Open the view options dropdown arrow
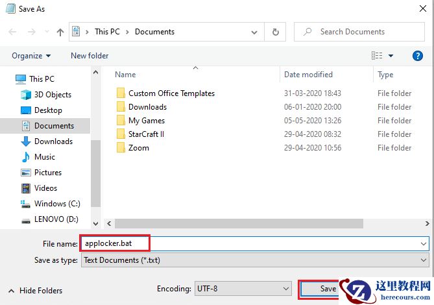Image resolution: width=434 pixels, height=305 pixels. coord(391,56)
